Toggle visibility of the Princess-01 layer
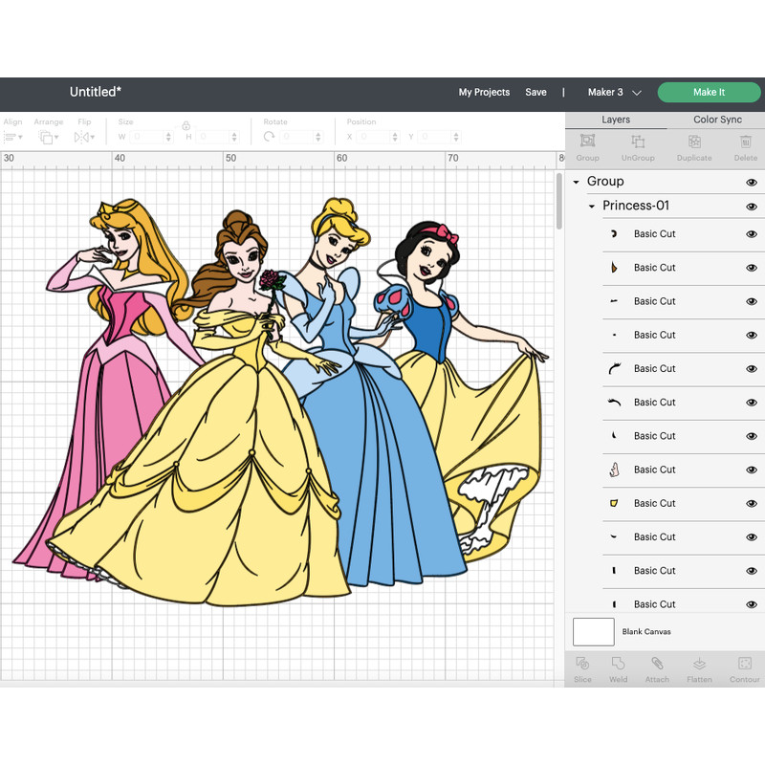Viewport: 765px width, 765px height. pos(752,206)
